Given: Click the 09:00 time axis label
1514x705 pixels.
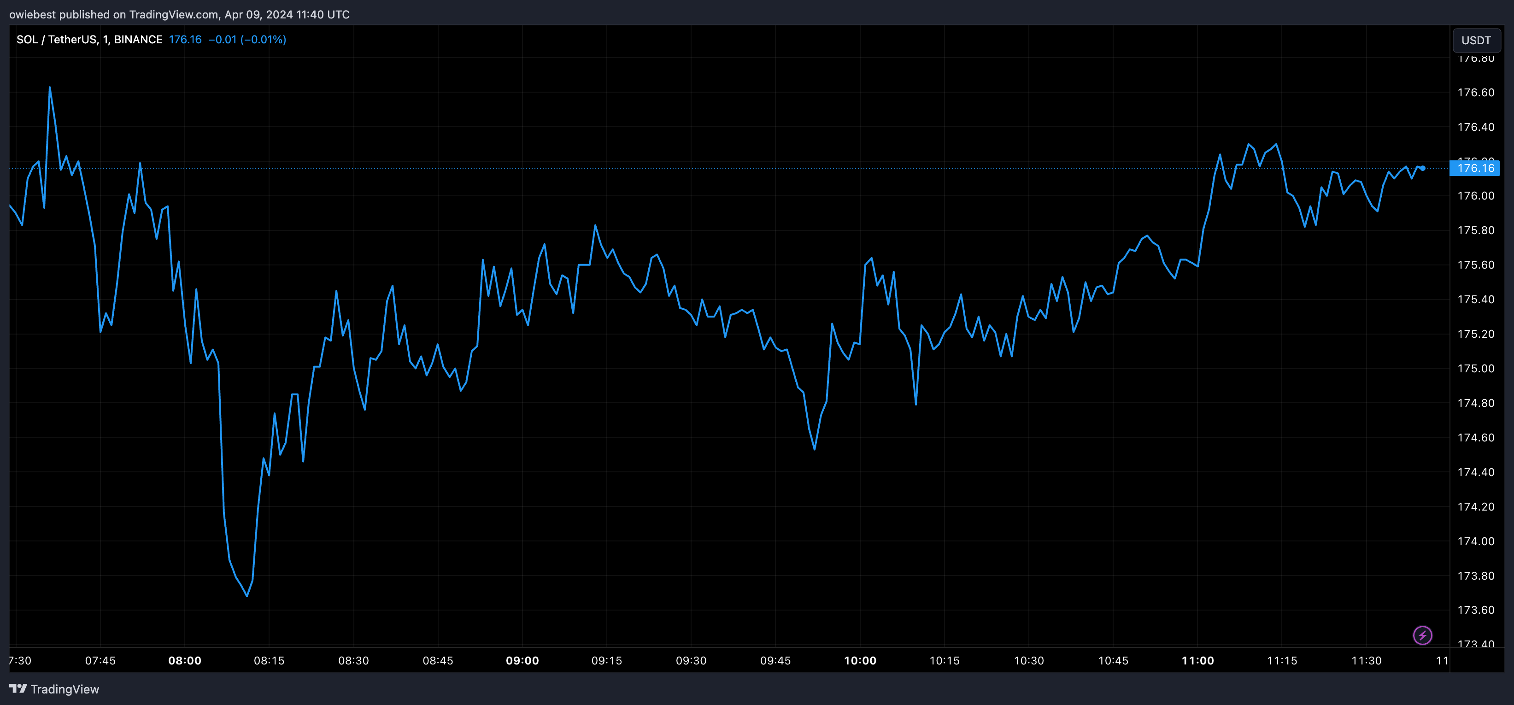Looking at the screenshot, I should click(x=522, y=660).
